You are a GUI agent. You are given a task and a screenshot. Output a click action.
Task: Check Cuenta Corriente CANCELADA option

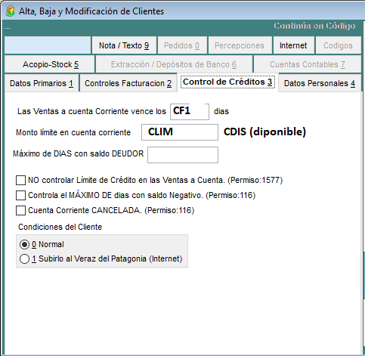(x=20, y=210)
